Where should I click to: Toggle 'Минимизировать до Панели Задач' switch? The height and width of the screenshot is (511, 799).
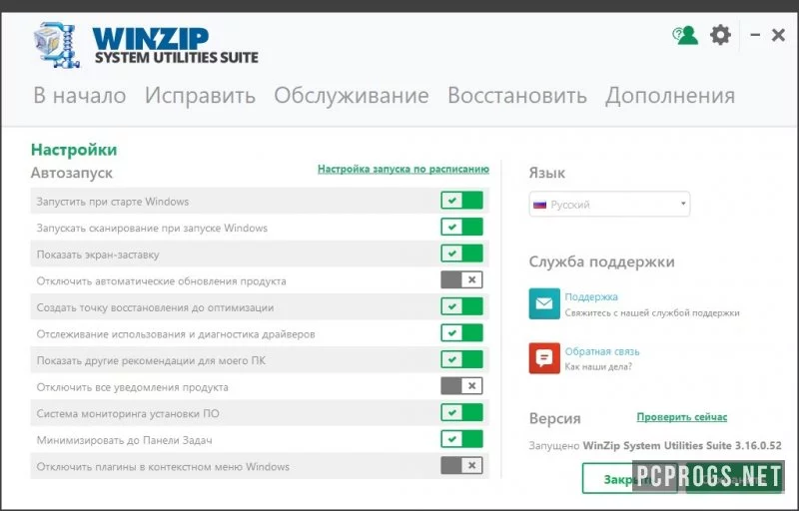point(461,439)
